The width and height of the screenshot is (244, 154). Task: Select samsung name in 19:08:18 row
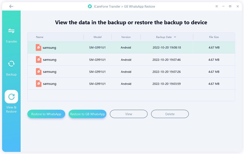[49, 48]
